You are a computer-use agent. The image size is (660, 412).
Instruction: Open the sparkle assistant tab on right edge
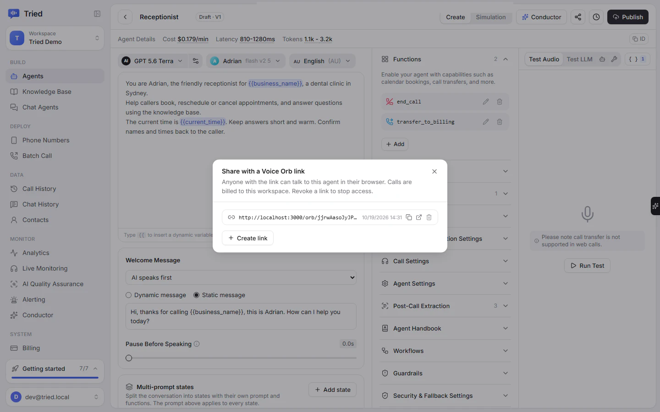[x=655, y=206]
